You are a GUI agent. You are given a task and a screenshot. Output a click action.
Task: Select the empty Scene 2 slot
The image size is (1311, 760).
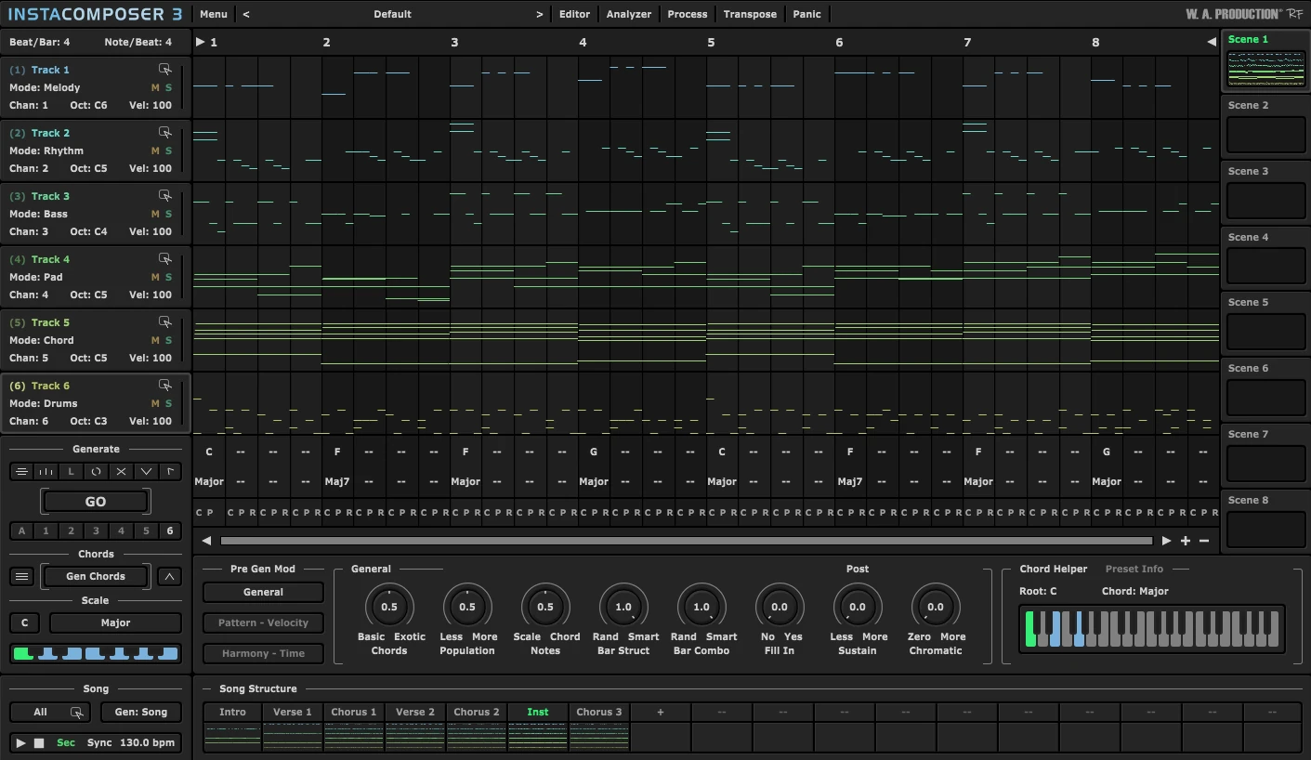[x=1265, y=135]
